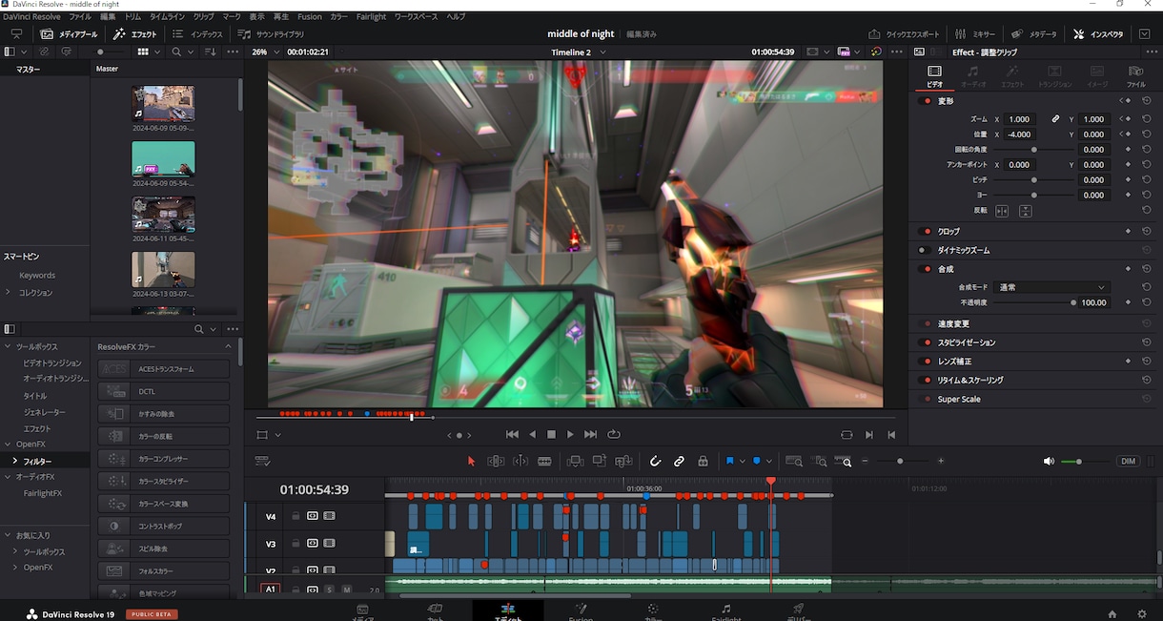This screenshot has height=621, width=1163.
Task: Open project settings gear icon
Action: click(x=1142, y=613)
